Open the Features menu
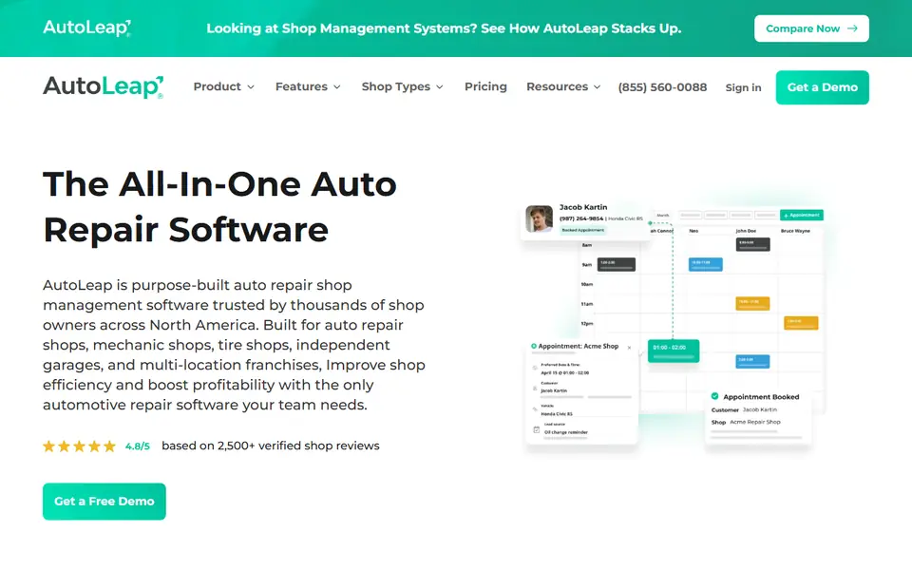The height and width of the screenshot is (570, 912). coord(308,86)
